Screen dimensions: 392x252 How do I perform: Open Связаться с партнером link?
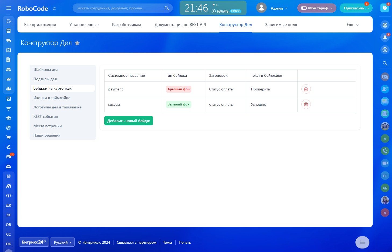point(136,242)
